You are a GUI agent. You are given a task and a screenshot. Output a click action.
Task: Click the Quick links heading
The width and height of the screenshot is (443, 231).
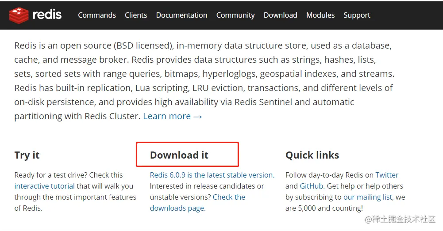[x=312, y=155]
